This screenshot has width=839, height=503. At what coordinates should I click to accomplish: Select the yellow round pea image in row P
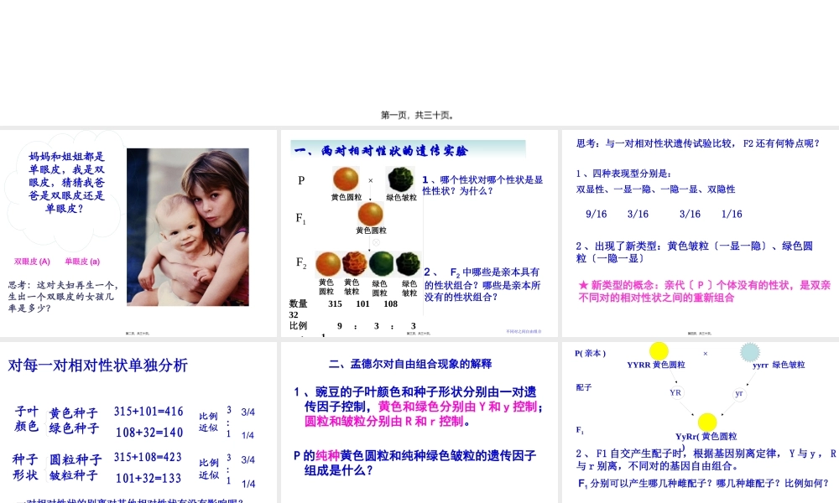pos(345,179)
